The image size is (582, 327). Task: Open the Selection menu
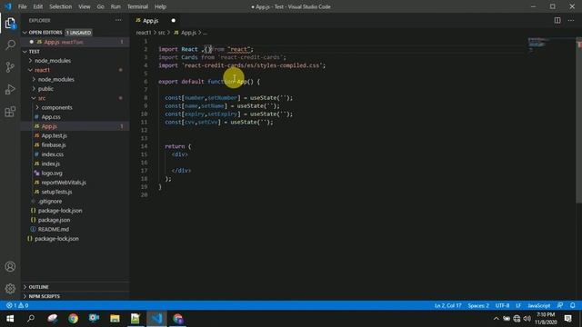coord(61,6)
